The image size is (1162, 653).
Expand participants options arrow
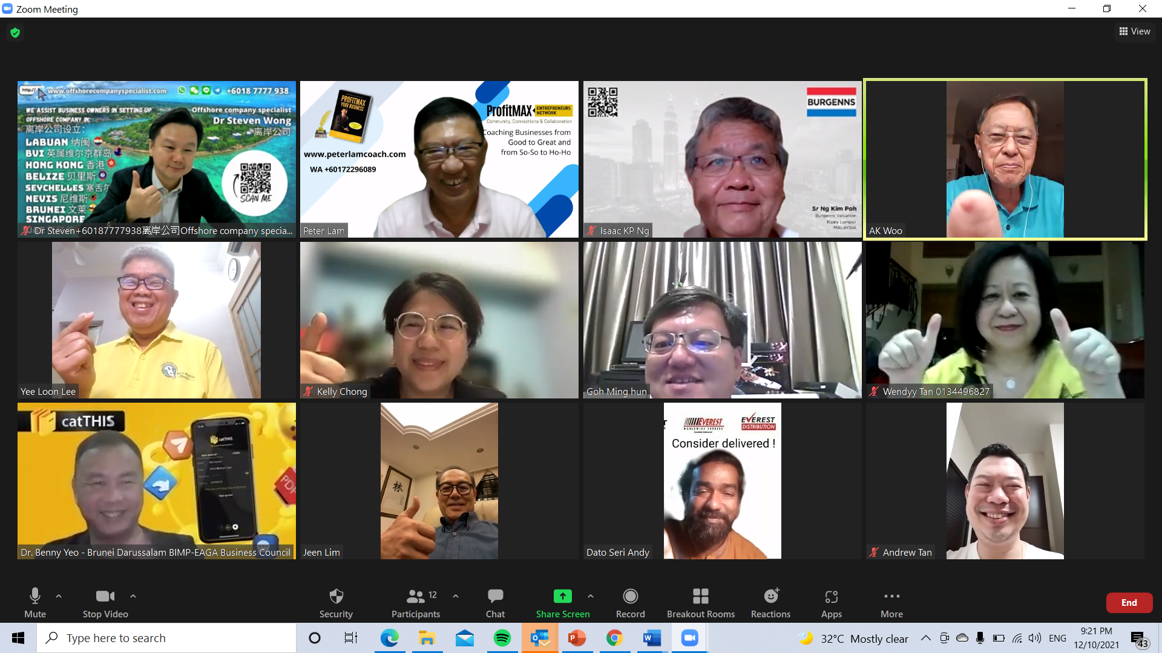[x=456, y=596]
